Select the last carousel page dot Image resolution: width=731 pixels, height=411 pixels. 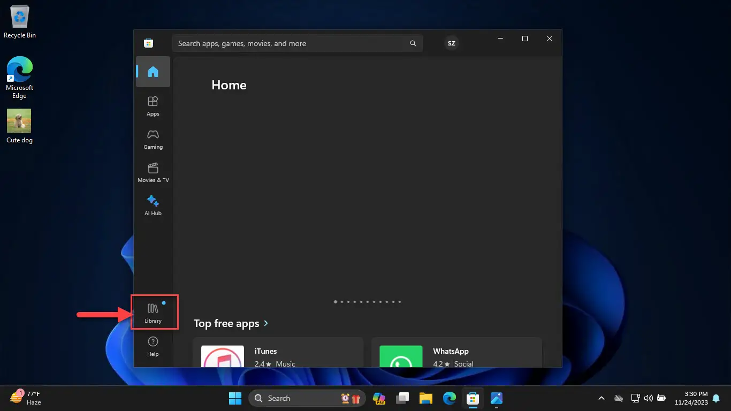(400, 302)
